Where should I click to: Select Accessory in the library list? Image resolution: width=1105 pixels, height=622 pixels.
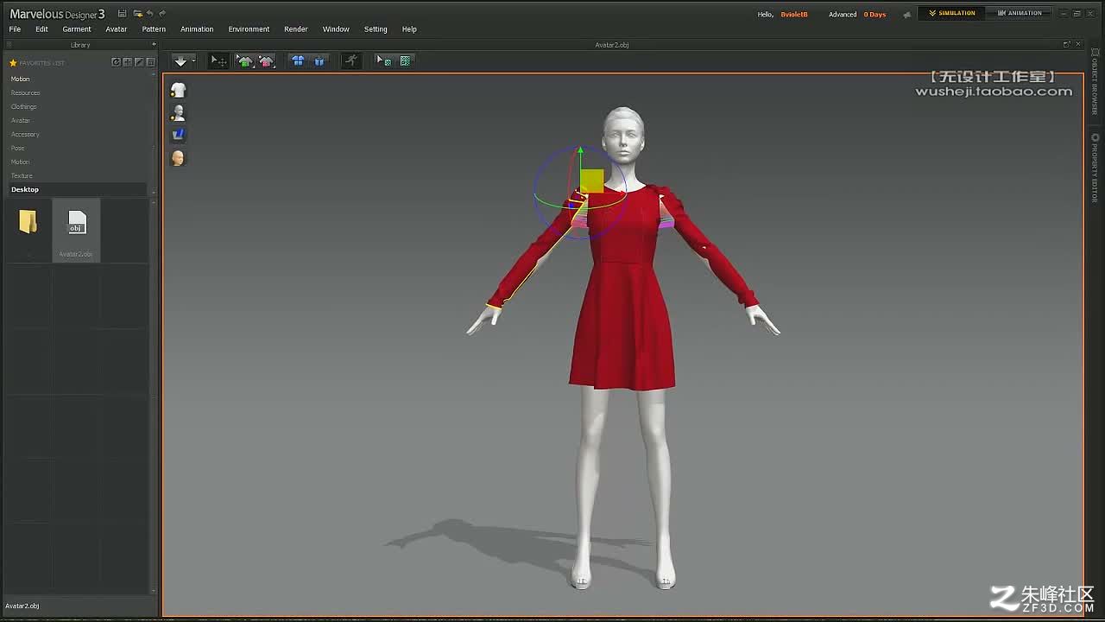[25, 134]
